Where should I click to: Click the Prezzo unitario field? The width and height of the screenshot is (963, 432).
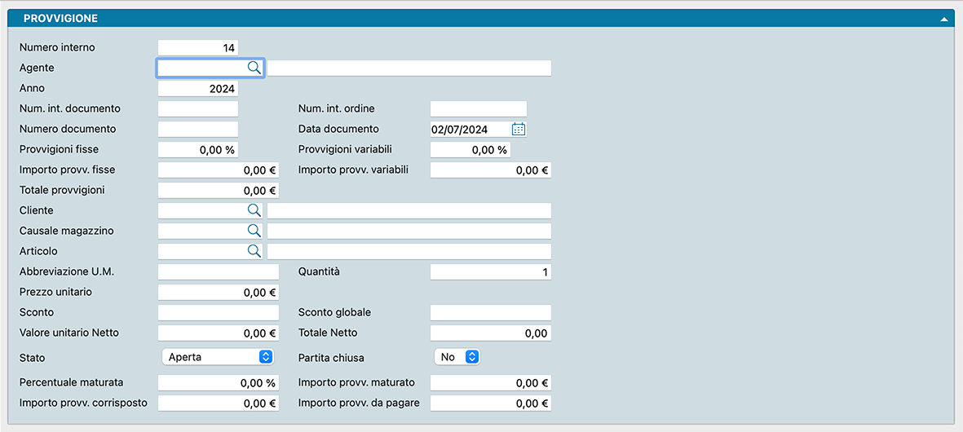tap(218, 293)
